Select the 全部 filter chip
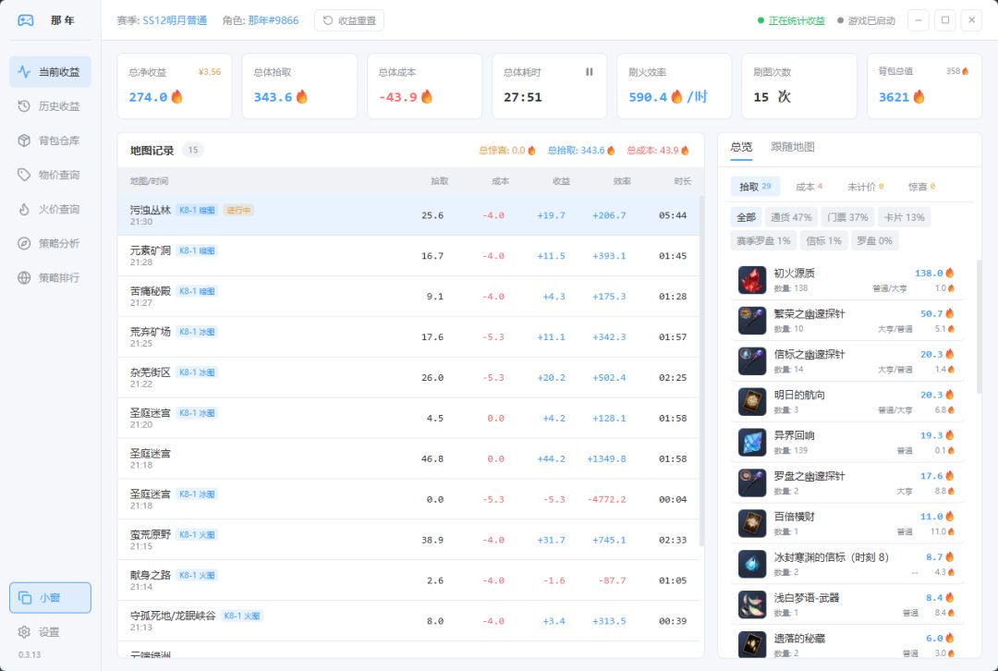998x671 pixels. click(x=746, y=217)
